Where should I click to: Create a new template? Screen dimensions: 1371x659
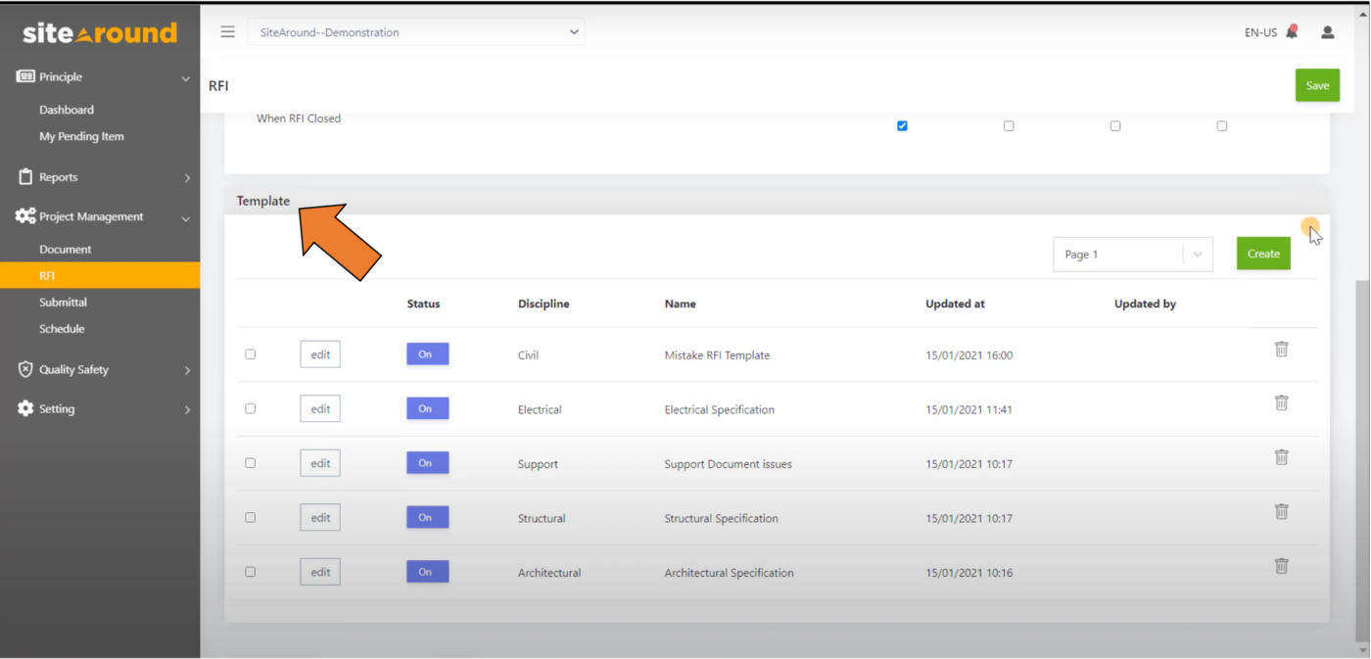(1262, 253)
